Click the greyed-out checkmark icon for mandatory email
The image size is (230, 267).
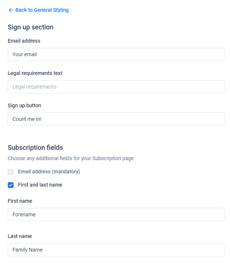[x=11, y=172]
